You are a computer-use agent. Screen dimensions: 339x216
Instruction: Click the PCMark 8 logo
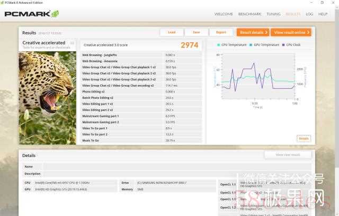(x=32, y=14)
